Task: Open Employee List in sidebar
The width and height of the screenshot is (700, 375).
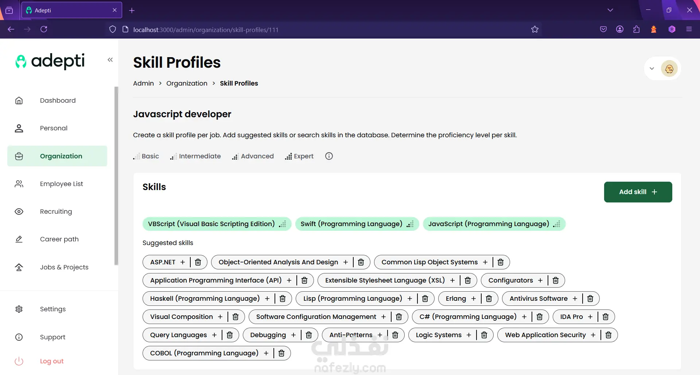Action: tap(61, 184)
